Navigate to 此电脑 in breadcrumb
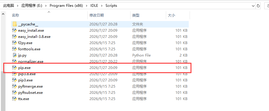Screen dimensions: 269x111 click(x=9, y=6)
